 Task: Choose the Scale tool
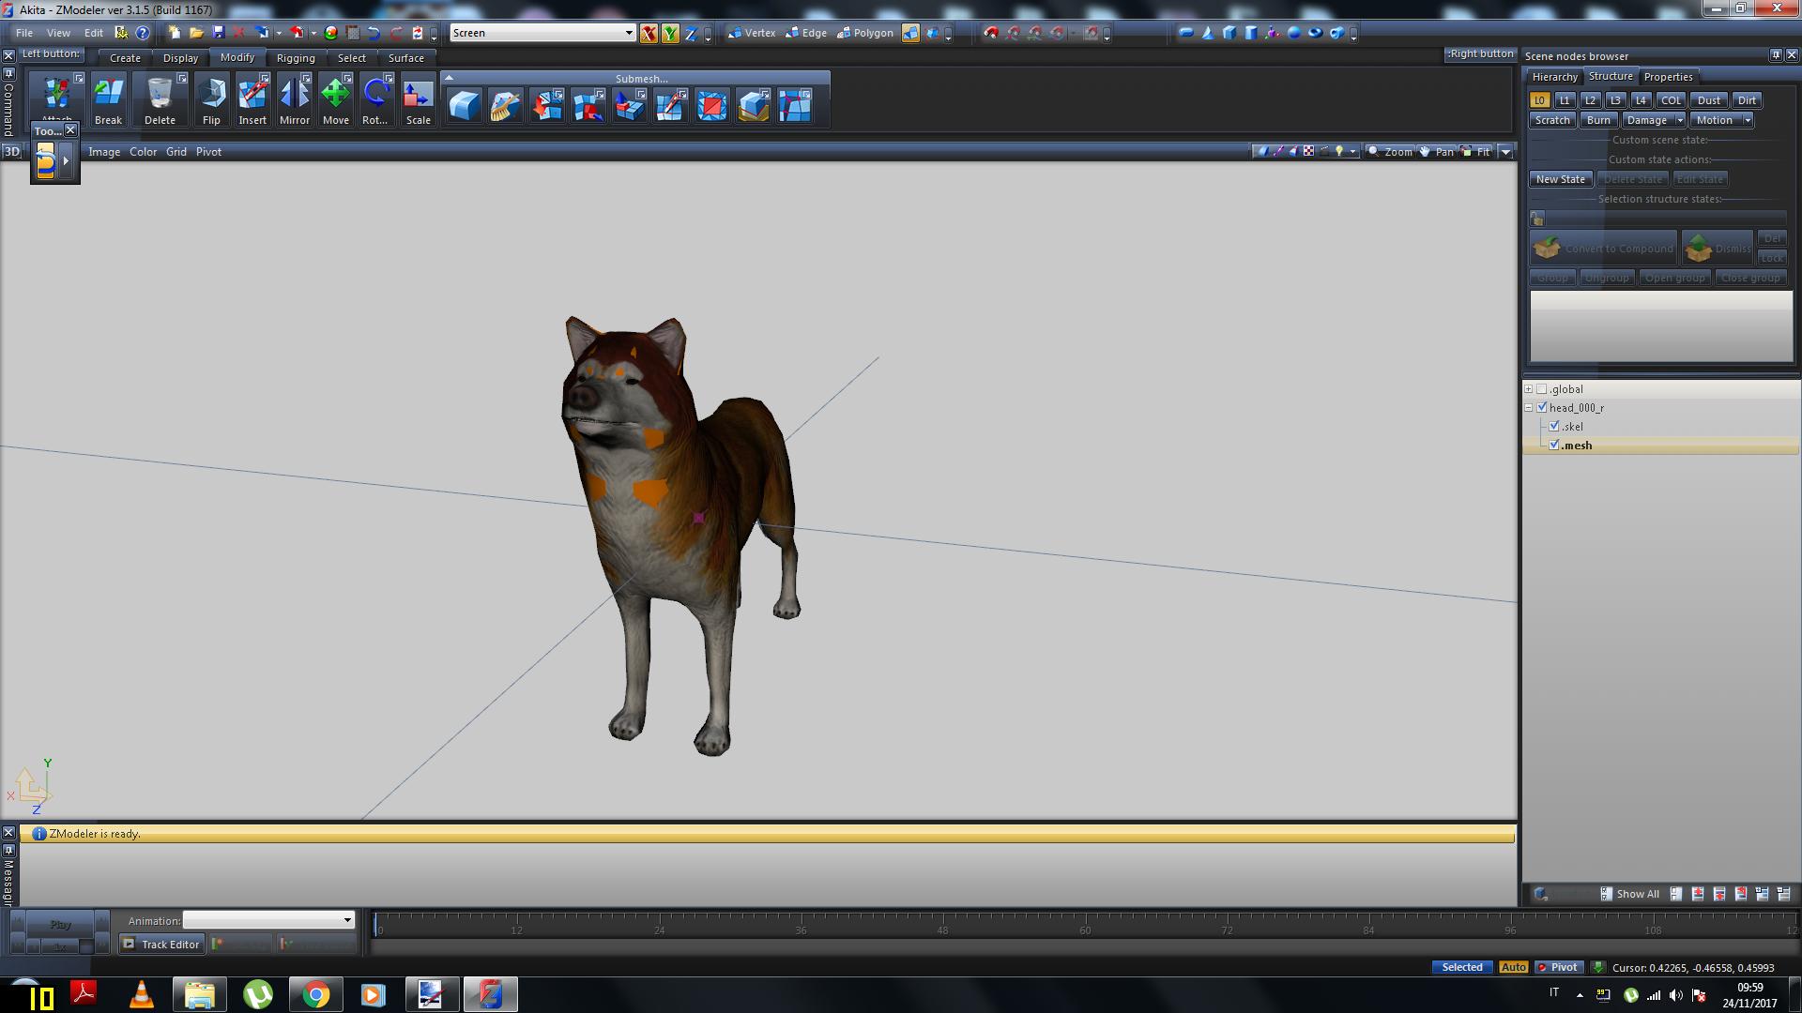pyautogui.click(x=418, y=100)
